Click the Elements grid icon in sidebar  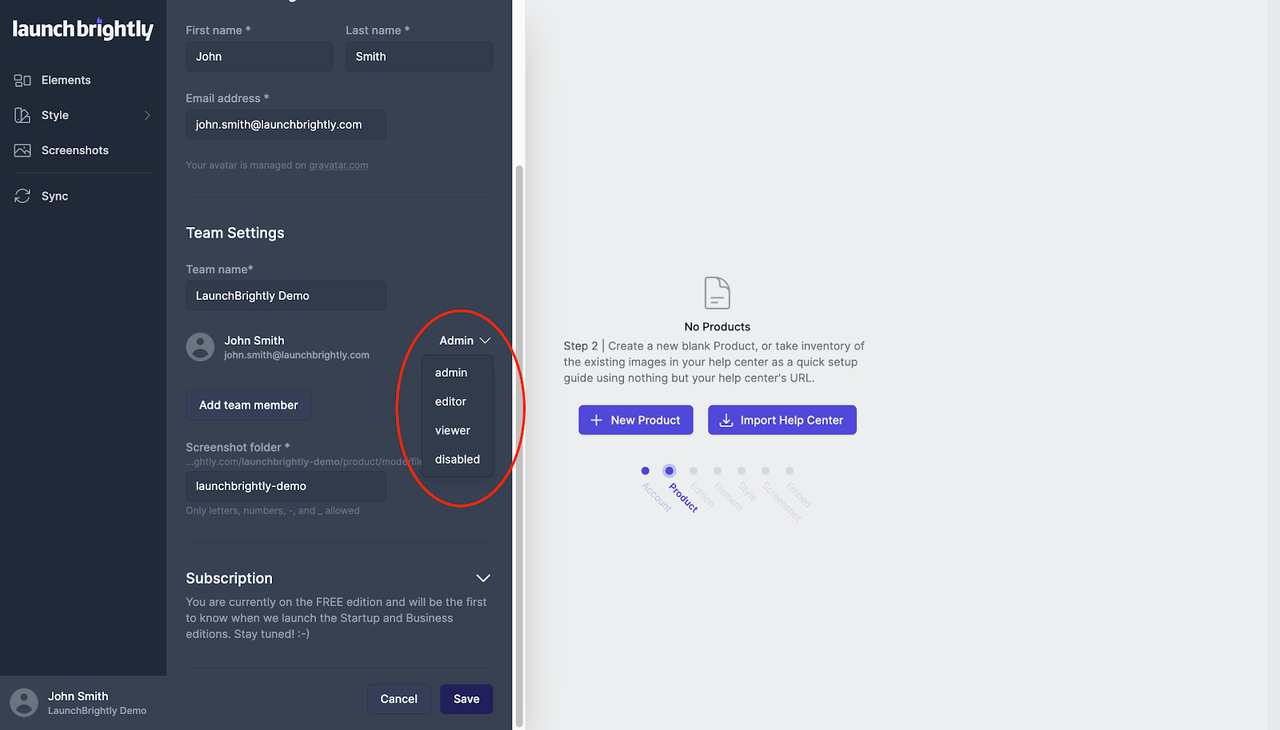pyautogui.click(x=22, y=80)
